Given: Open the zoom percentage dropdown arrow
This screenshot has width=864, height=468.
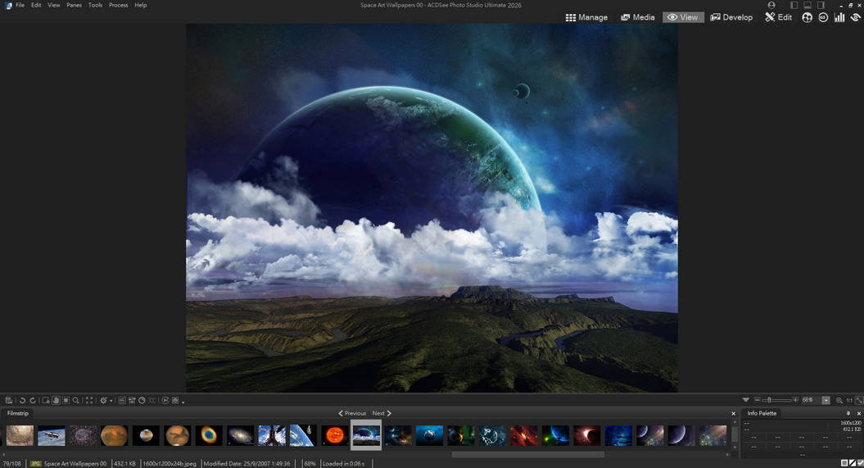Looking at the screenshot, I should point(826,400).
